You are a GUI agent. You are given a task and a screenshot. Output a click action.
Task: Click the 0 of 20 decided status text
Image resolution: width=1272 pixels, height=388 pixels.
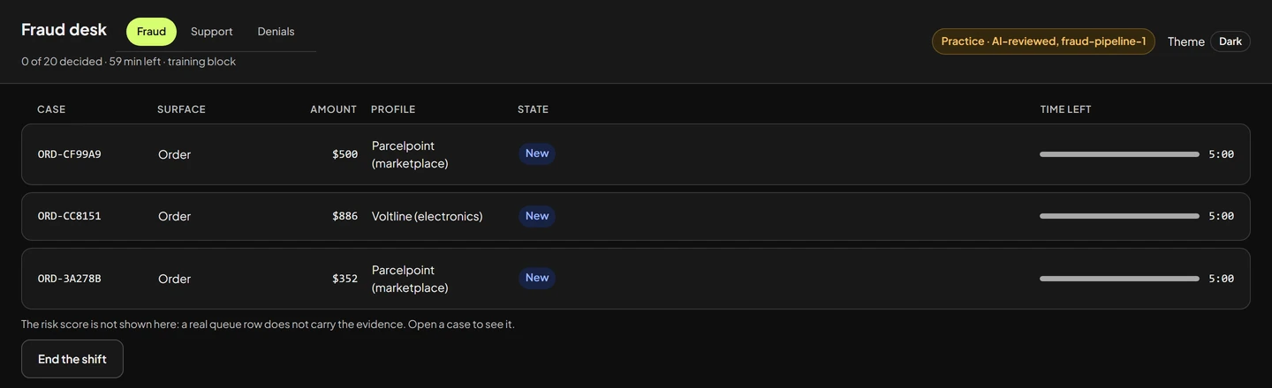coord(128,62)
